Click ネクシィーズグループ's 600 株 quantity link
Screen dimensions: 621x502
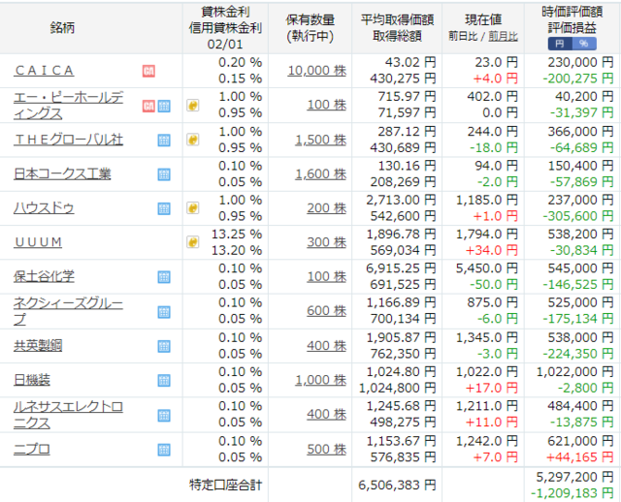click(x=325, y=311)
